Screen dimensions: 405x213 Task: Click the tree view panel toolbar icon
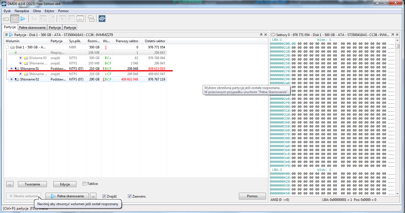63,19
